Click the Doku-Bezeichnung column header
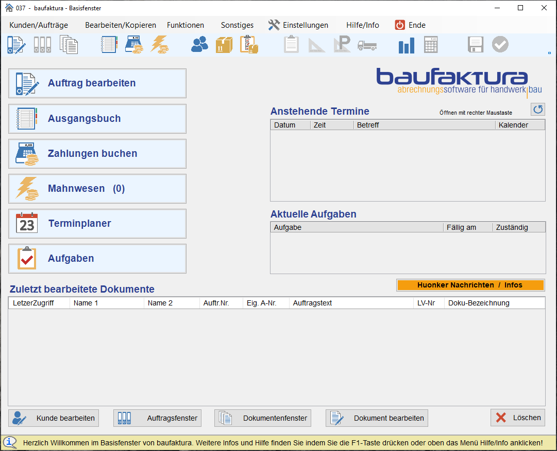557x451 pixels. 495,303
